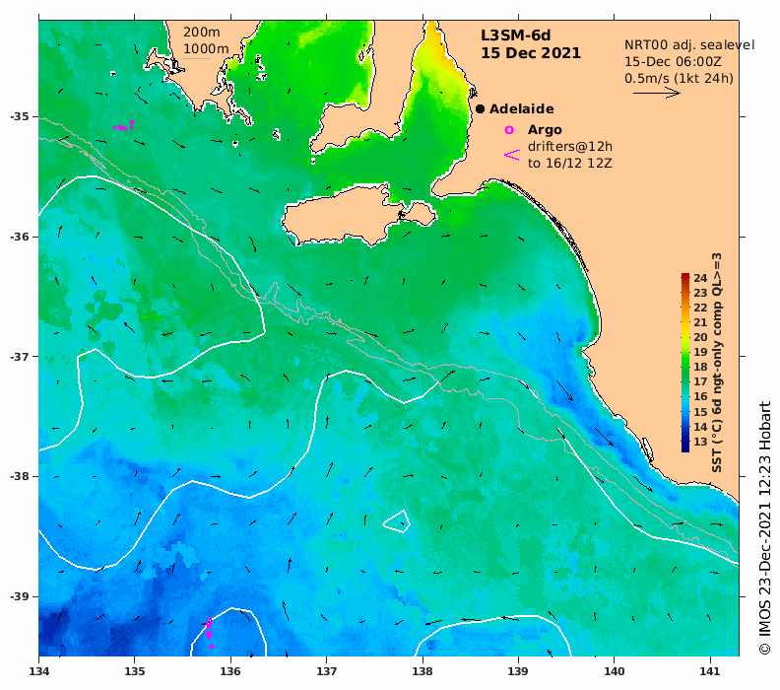Viewport: 780px width, 690px height.
Task: Click the 1000m legend line sample
Action: pyautogui.click(x=196, y=59)
